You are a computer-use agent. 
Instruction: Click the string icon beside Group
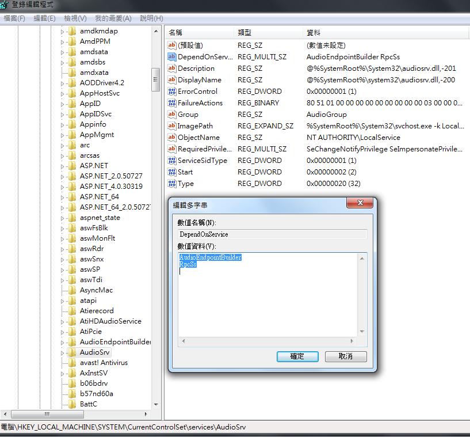(x=172, y=114)
